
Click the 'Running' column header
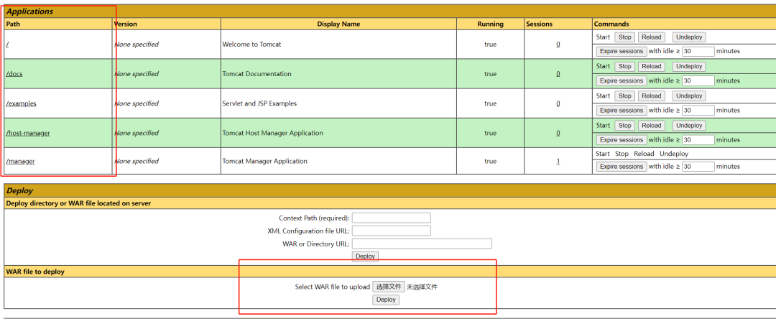(491, 24)
